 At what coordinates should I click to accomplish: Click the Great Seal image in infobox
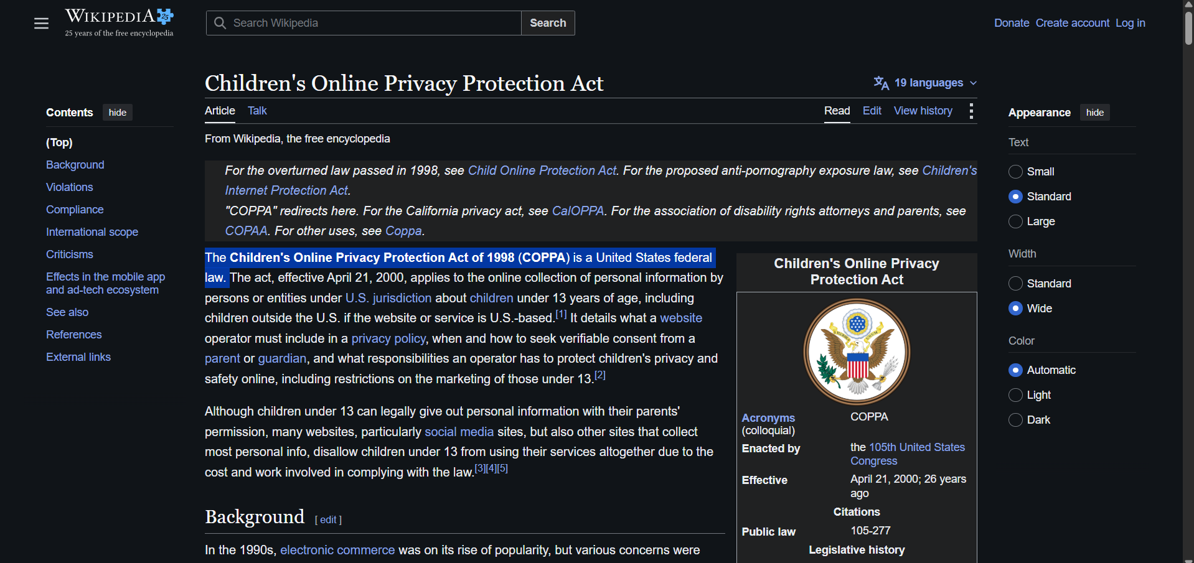pyautogui.click(x=857, y=351)
